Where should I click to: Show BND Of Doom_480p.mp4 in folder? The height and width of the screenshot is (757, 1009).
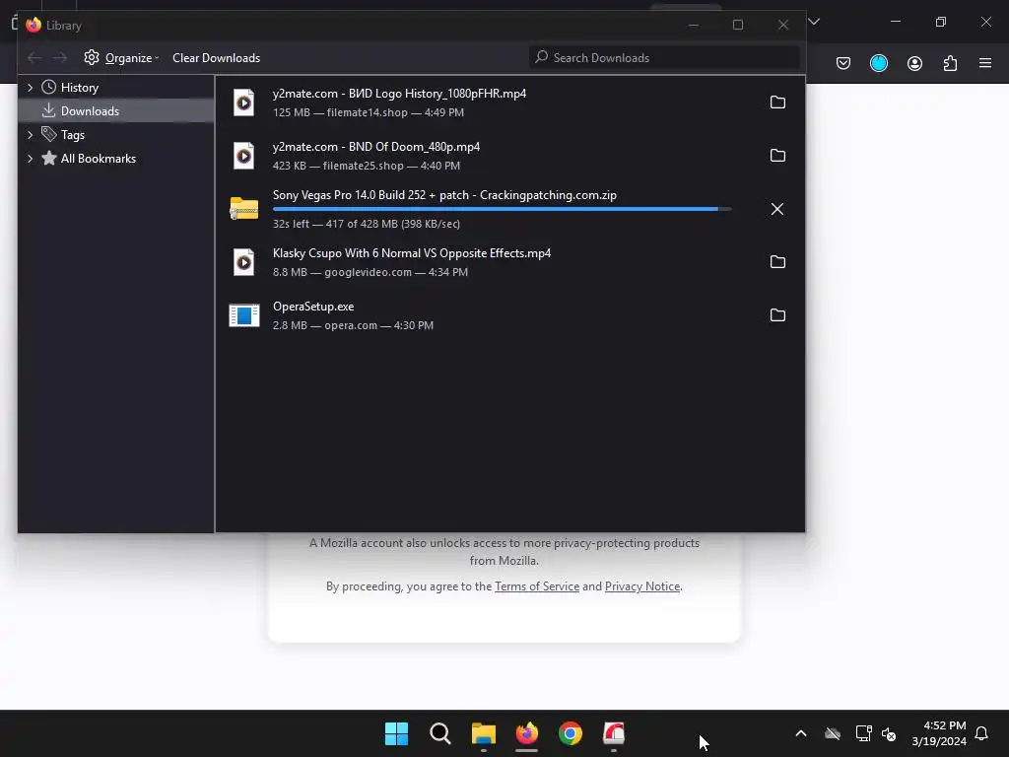(777, 156)
